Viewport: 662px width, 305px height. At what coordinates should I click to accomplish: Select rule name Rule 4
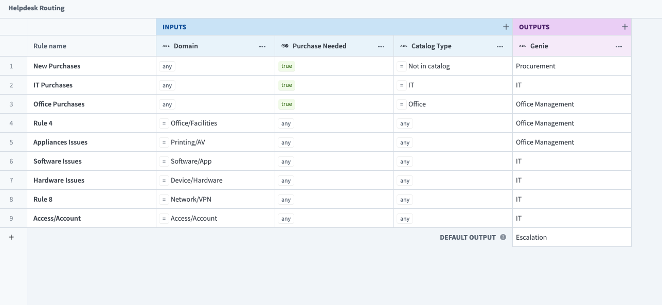click(x=43, y=123)
